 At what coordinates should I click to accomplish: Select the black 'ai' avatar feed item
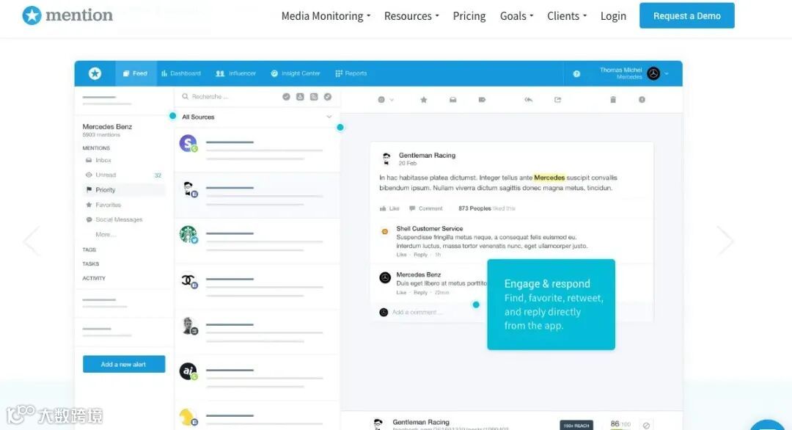pyautogui.click(x=257, y=377)
